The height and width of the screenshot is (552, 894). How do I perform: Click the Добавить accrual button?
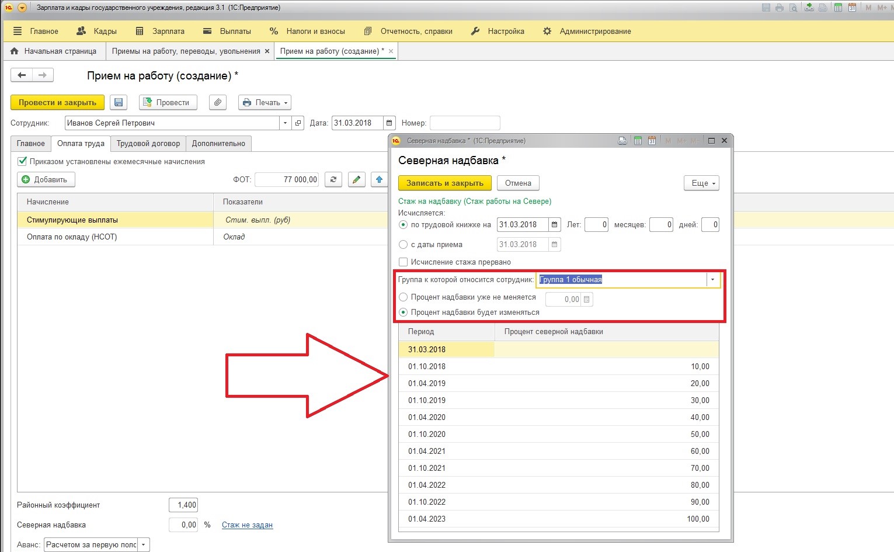(46, 179)
